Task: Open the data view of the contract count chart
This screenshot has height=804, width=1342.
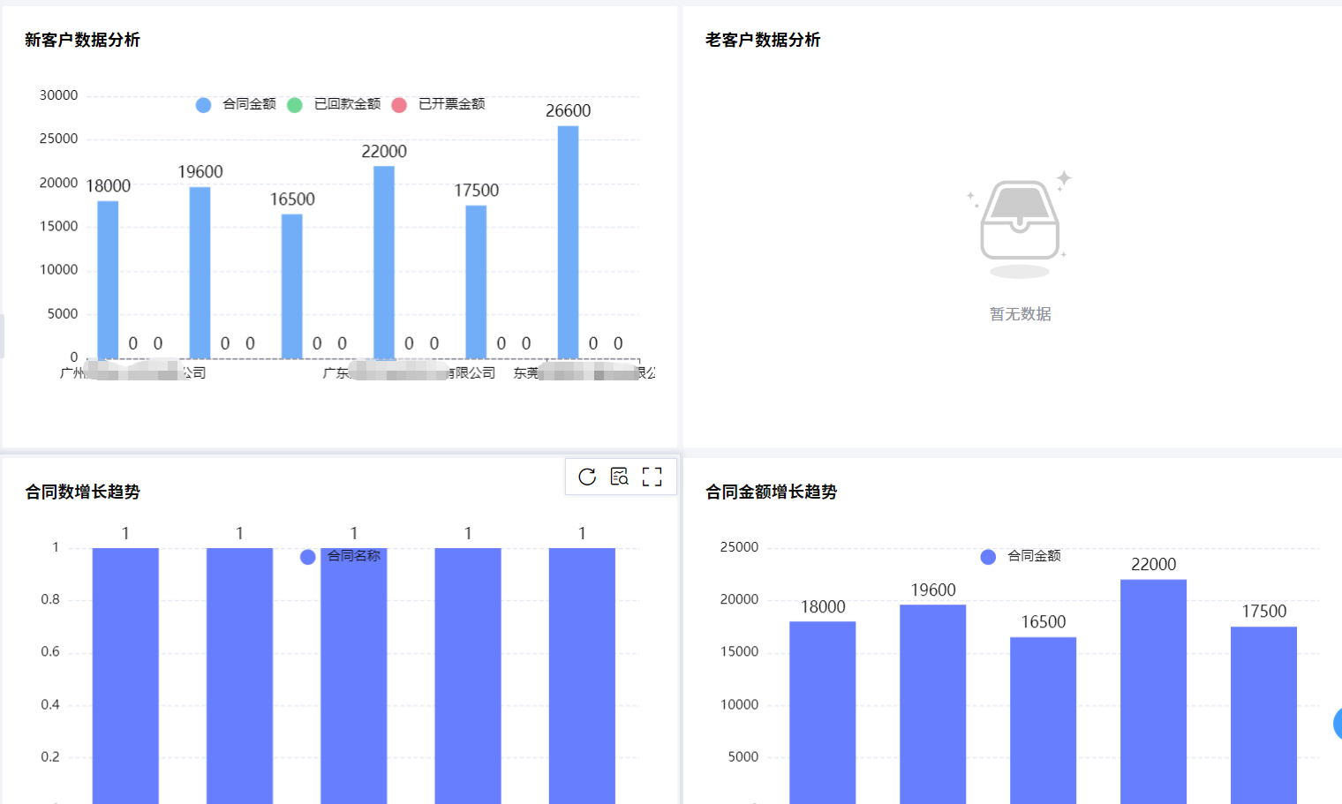Action: (x=620, y=477)
